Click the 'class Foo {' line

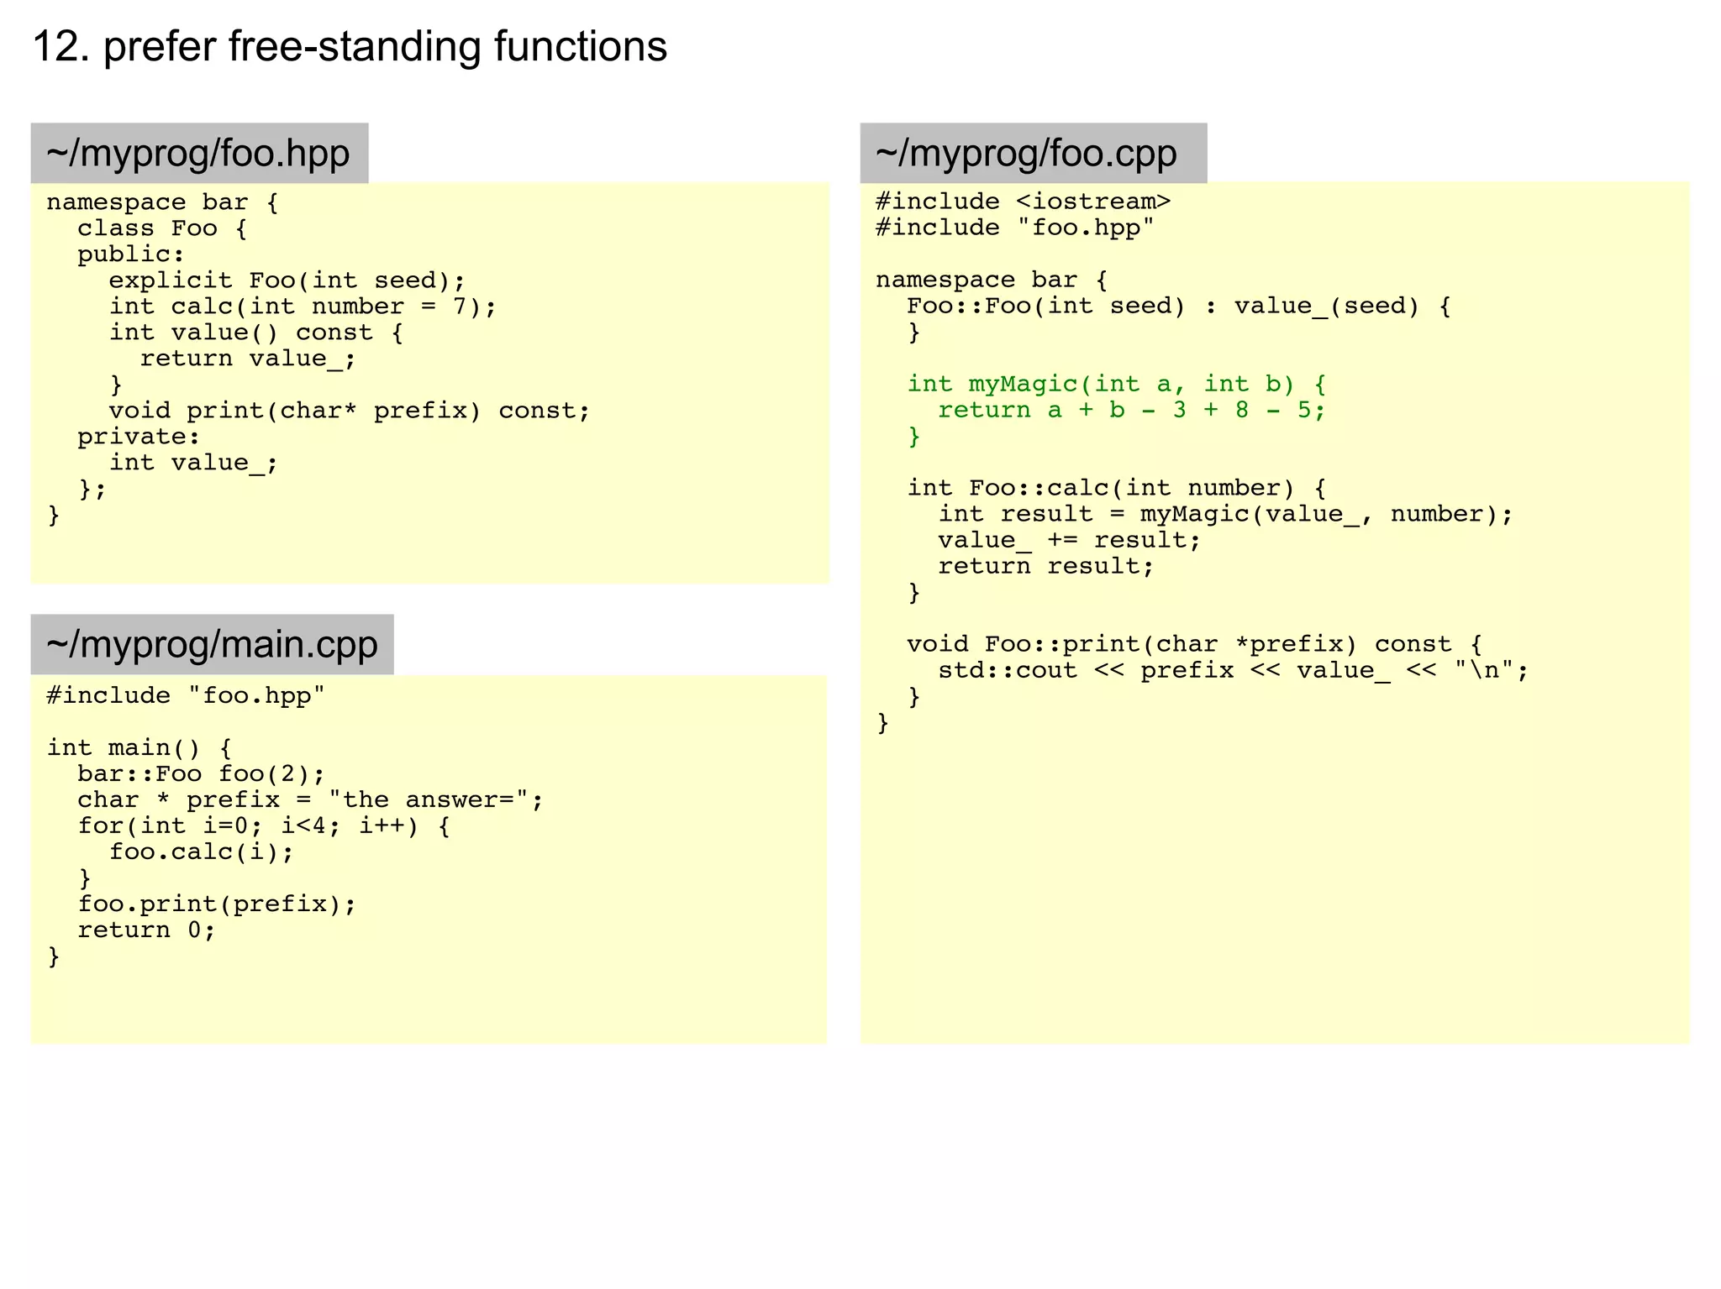pyautogui.click(x=162, y=228)
